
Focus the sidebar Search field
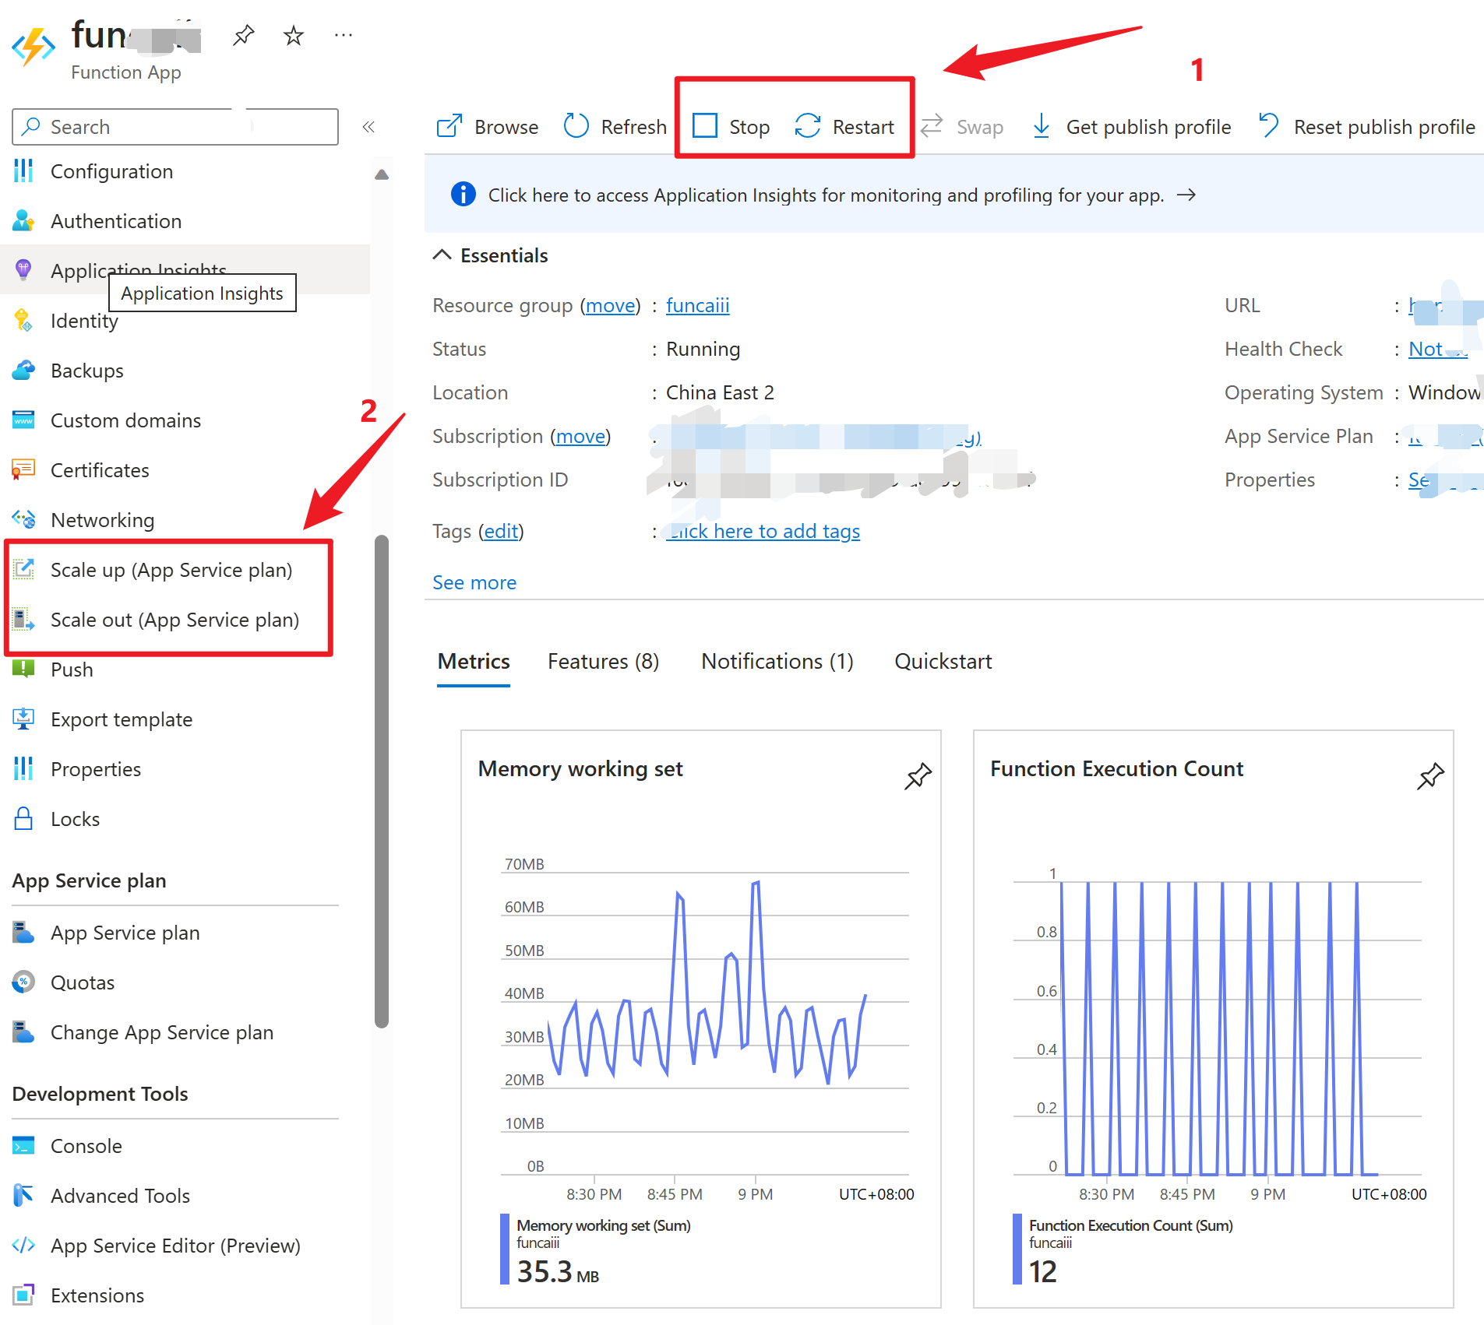tap(175, 127)
